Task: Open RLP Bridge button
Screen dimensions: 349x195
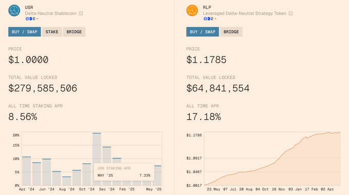Action: coord(231,32)
